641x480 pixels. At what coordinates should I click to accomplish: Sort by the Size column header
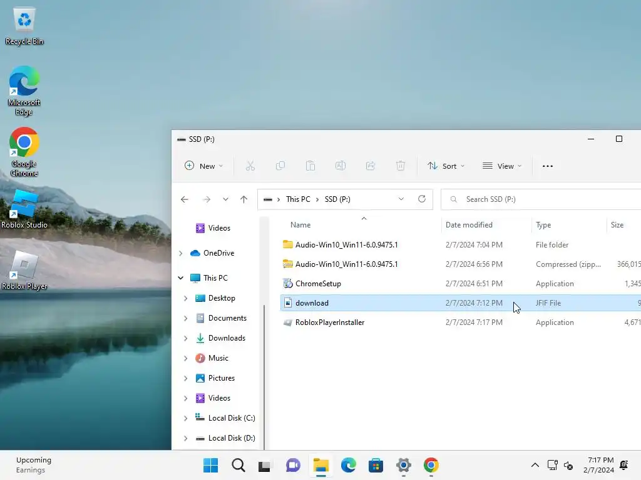(x=617, y=225)
